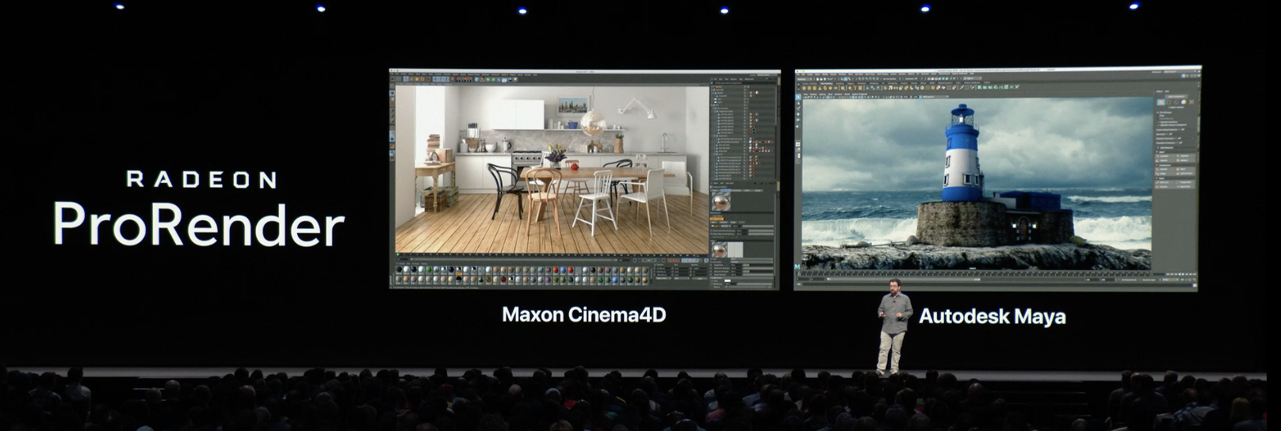Click Vertex selection icon in Modeling Toolkit
Screen dimensions: 1281x431
[1168, 102]
